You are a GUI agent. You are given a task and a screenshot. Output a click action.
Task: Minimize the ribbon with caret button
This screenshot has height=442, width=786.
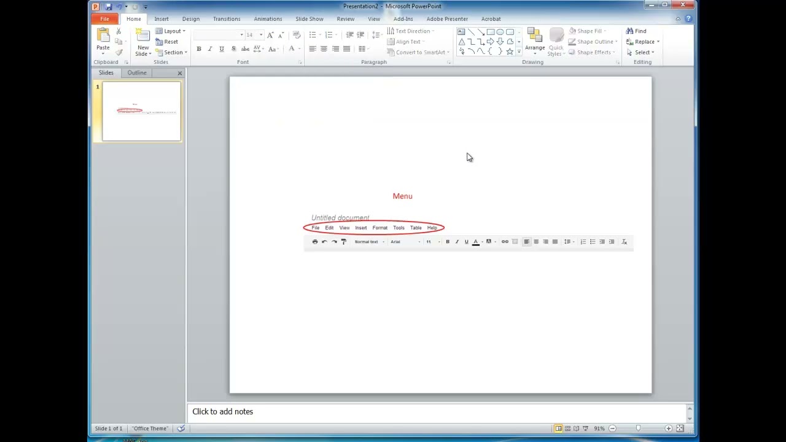pyautogui.click(x=678, y=19)
